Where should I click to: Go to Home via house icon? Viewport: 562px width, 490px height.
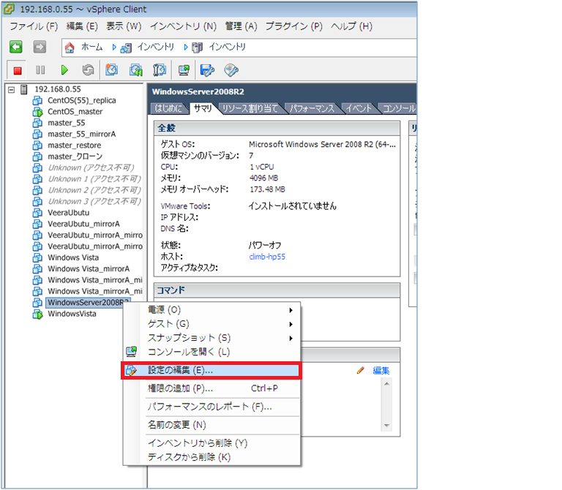tap(70, 48)
